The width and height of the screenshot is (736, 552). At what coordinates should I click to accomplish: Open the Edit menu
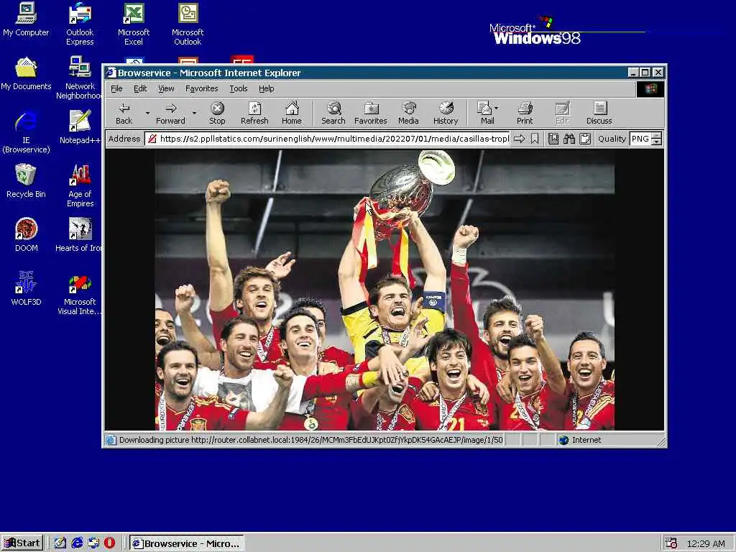pyautogui.click(x=140, y=88)
